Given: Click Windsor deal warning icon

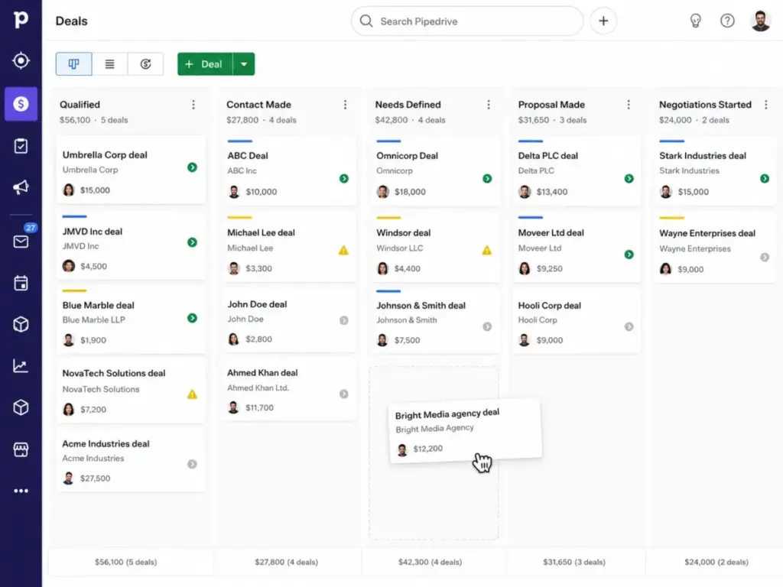Looking at the screenshot, I should pyautogui.click(x=487, y=250).
